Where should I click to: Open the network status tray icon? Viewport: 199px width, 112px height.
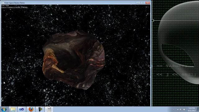coord(178,109)
